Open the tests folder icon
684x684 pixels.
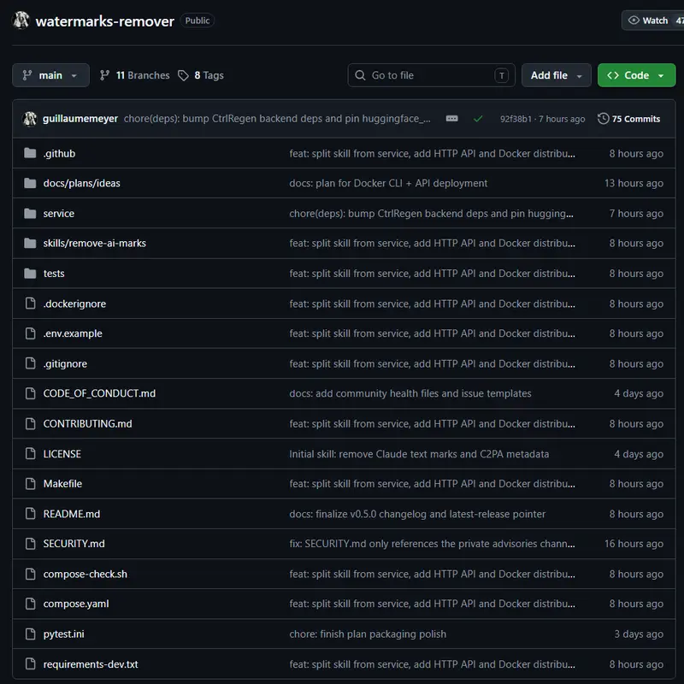coord(30,274)
